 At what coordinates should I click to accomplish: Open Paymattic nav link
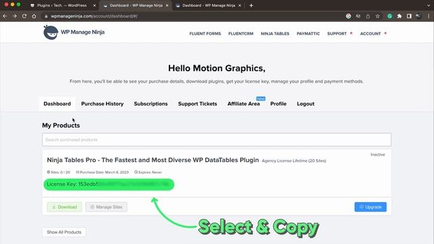[308, 33]
